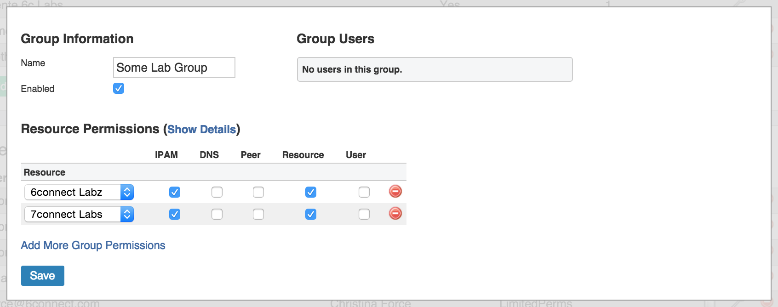
Task: Toggle Resource permission for 6connect Labz
Action: click(x=311, y=192)
